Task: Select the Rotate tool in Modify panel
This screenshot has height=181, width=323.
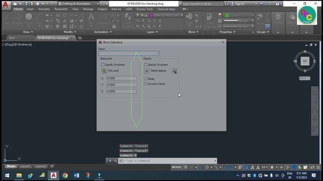Action: point(65,15)
